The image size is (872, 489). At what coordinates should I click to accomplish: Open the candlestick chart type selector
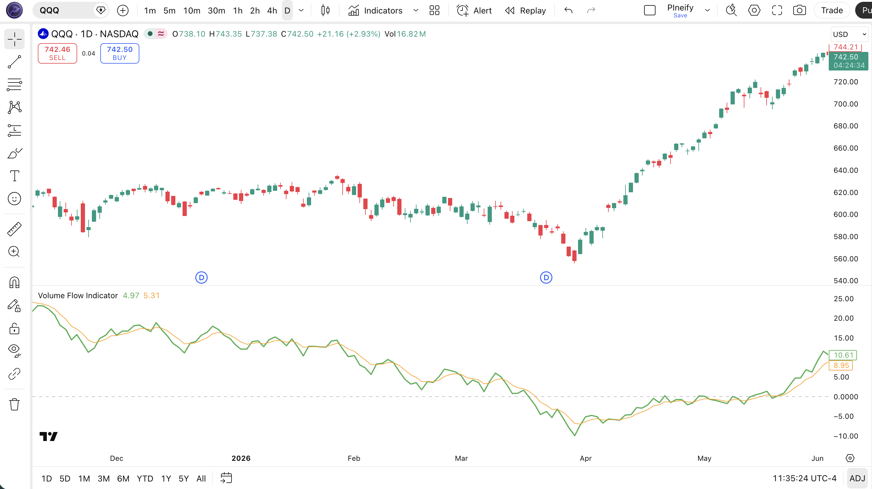325,10
